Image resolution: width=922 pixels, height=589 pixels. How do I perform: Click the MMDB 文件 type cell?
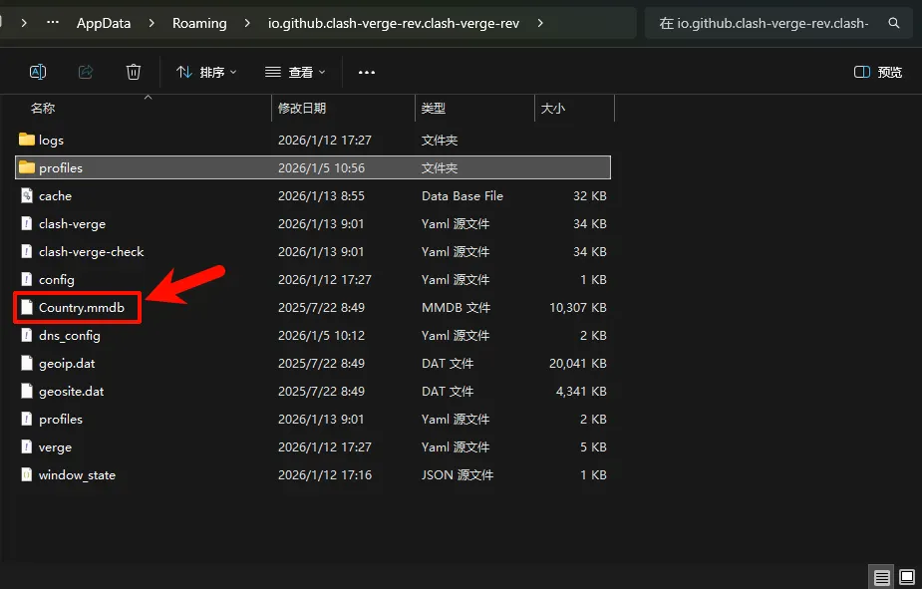(456, 307)
